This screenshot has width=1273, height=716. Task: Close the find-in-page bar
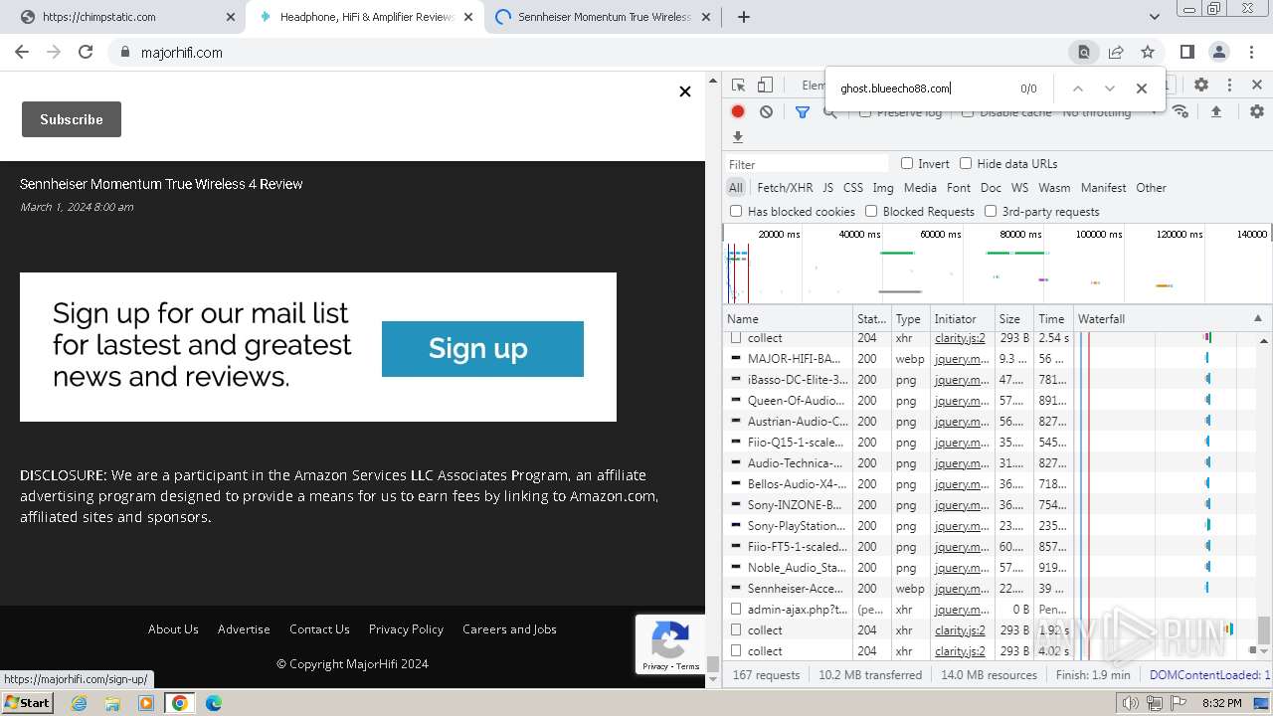1142,89
